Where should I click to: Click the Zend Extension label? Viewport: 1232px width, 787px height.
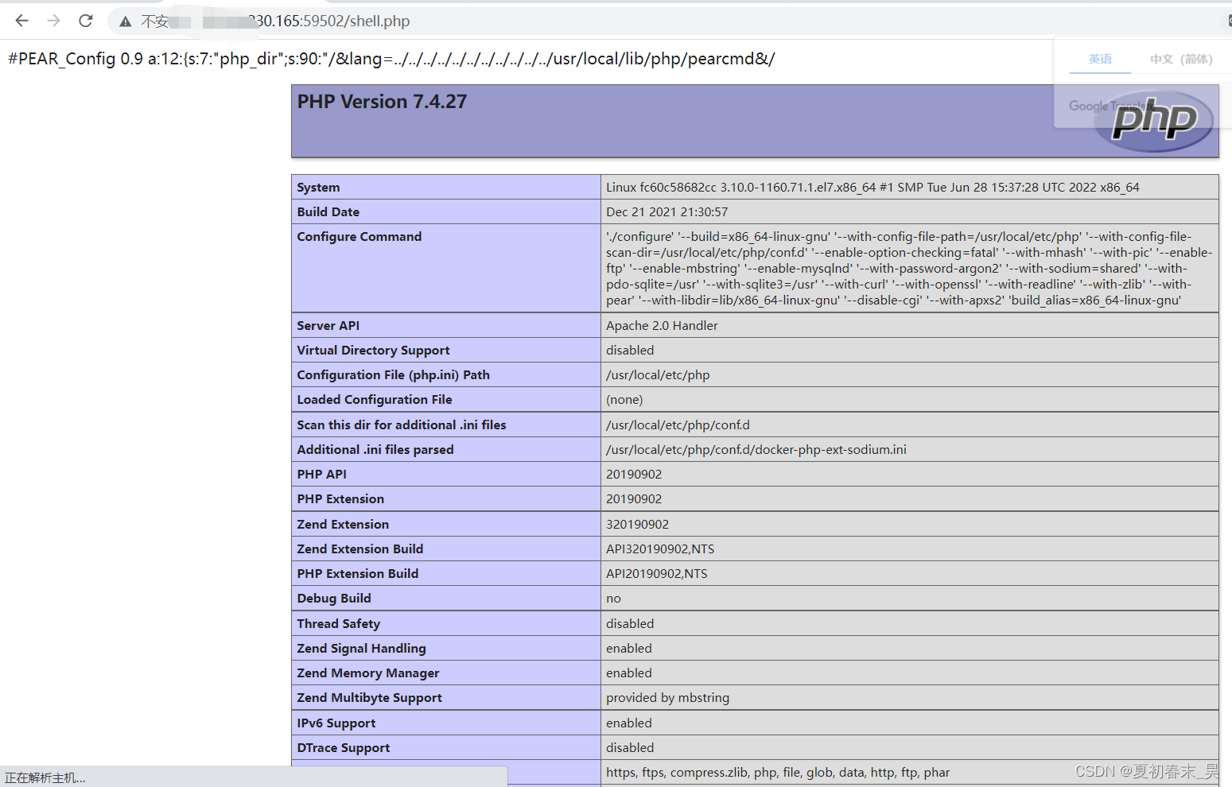point(343,525)
